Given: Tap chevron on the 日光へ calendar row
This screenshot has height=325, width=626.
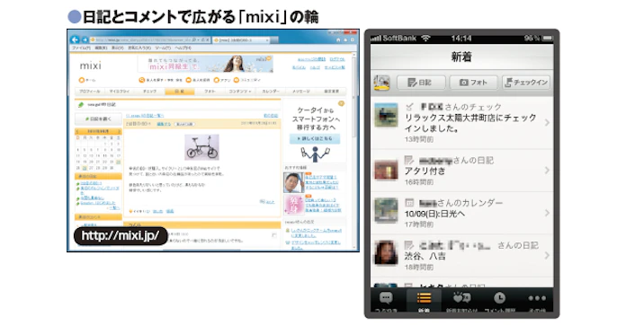Looking at the screenshot, I should (x=547, y=213).
